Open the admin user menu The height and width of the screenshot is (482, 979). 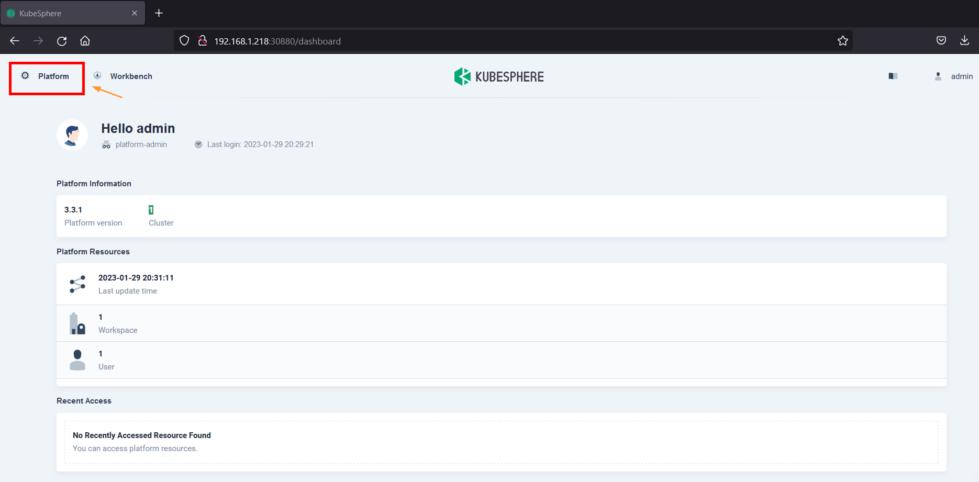[x=953, y=76]
